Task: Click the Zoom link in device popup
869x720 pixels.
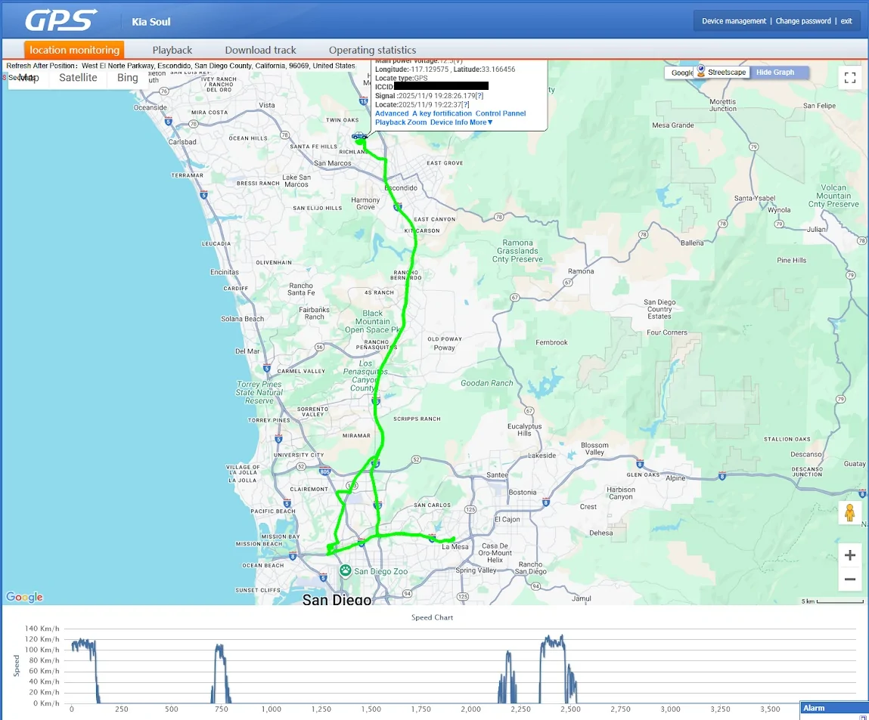Action: click(x=417, y=122)
